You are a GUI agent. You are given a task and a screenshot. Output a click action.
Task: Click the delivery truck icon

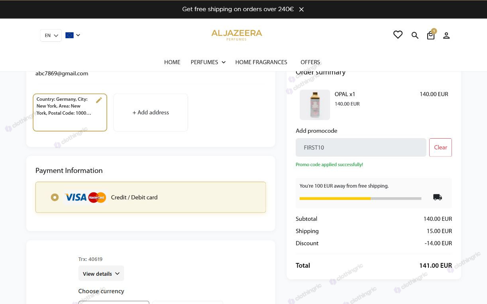click(x=438, y=197)
